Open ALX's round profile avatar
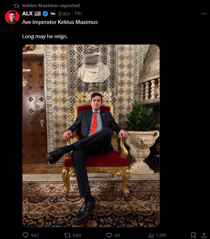This screenshot has width=210, height=239. [x=12, y=17]
